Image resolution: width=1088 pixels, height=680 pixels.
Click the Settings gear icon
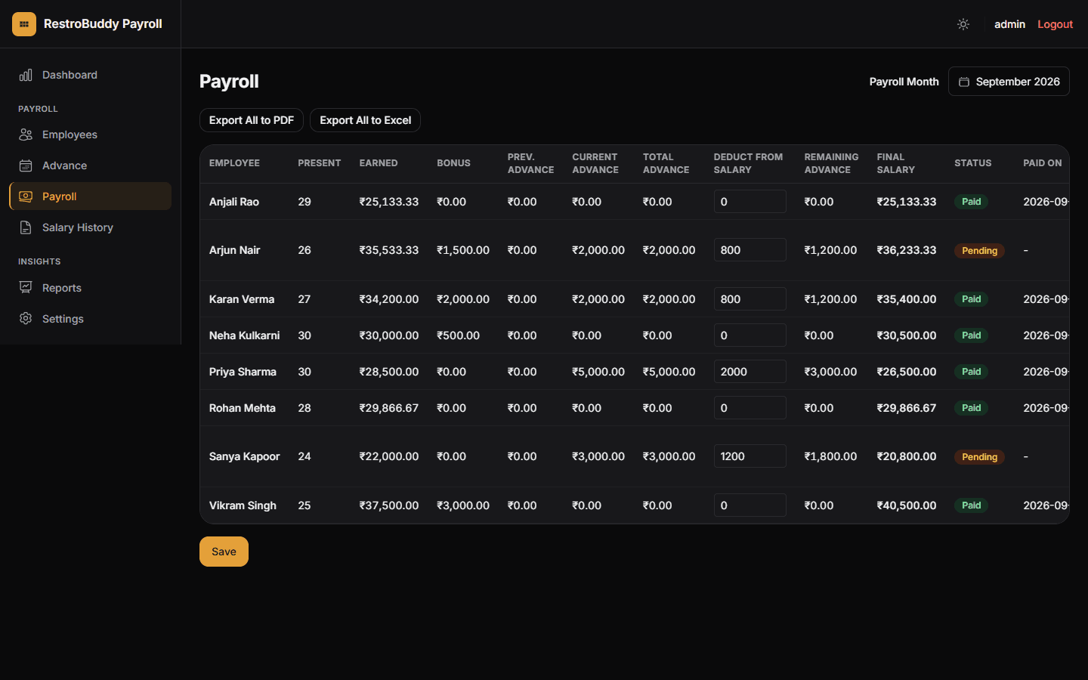point(26,319)
